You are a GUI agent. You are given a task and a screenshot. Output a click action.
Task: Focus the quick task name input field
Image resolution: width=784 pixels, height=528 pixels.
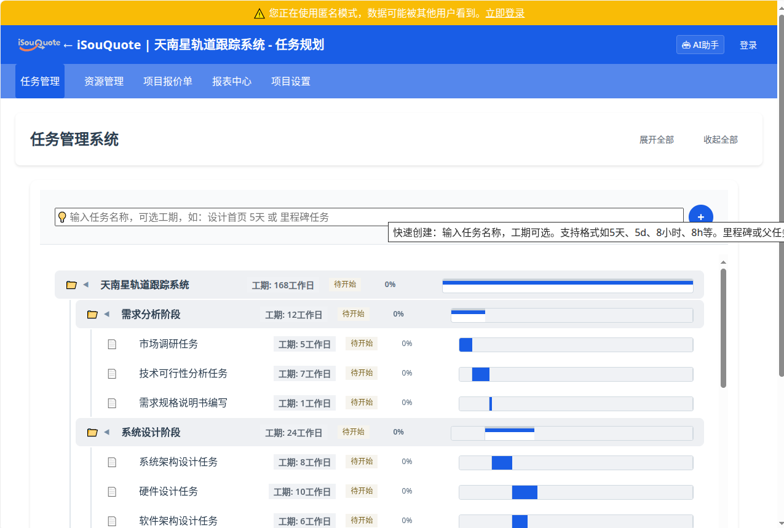point(369,217)
